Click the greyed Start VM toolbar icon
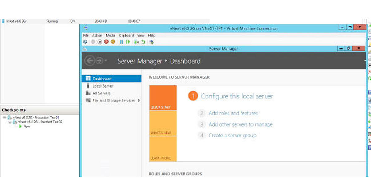Screen dimensions: 371x195 pyautogui.click(x=93, y=42)
